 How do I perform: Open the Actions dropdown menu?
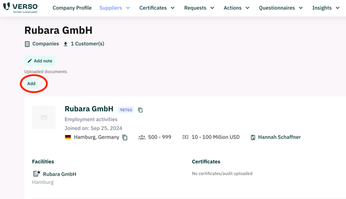pos(236,8)
